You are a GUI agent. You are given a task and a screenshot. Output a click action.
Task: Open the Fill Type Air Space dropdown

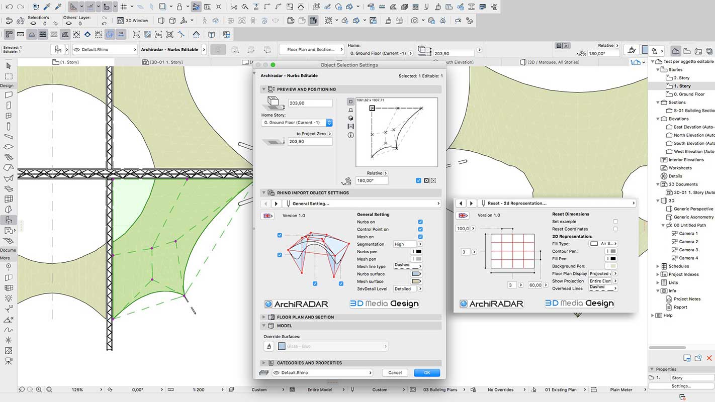pos(603,244)
